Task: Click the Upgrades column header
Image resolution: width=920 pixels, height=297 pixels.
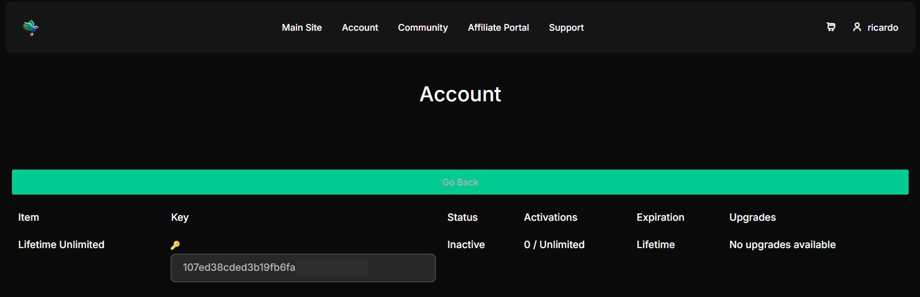Action: tap(752, 217)
